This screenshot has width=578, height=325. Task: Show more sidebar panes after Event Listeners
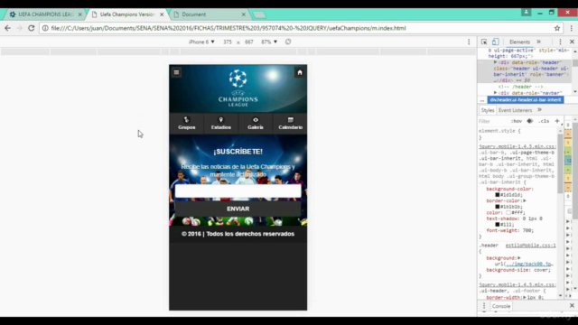pos(539,110)
